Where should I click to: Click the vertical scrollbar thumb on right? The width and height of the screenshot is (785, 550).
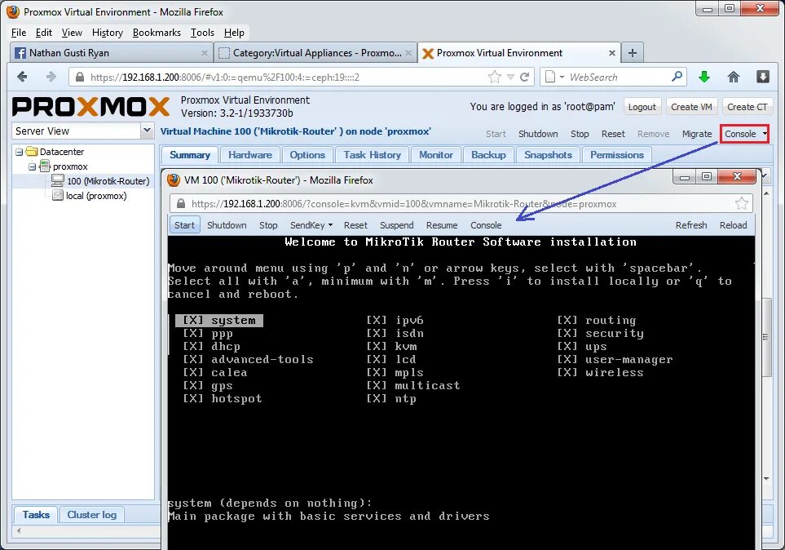(766, 337)
